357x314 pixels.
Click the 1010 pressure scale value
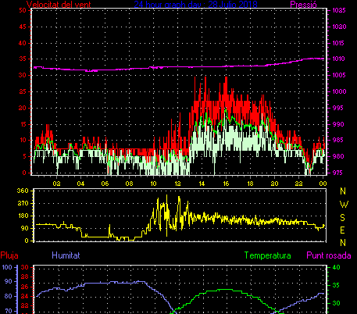338,59
